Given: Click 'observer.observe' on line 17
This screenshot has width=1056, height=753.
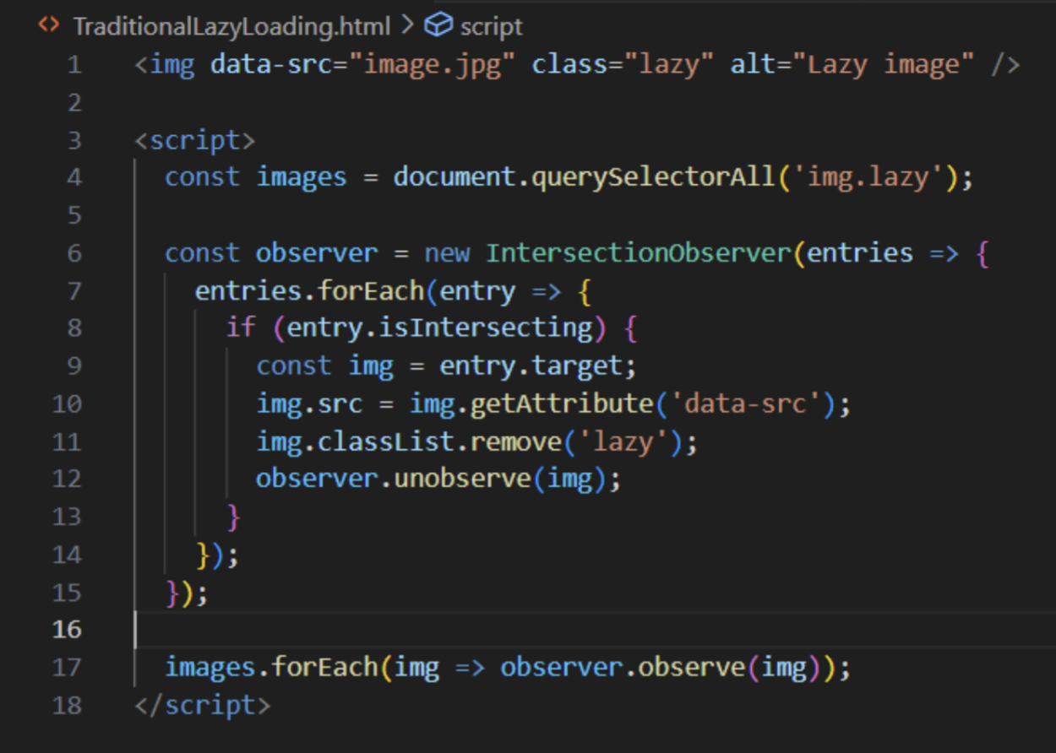Looking at the screenshot, I should [x=623, y=667].
